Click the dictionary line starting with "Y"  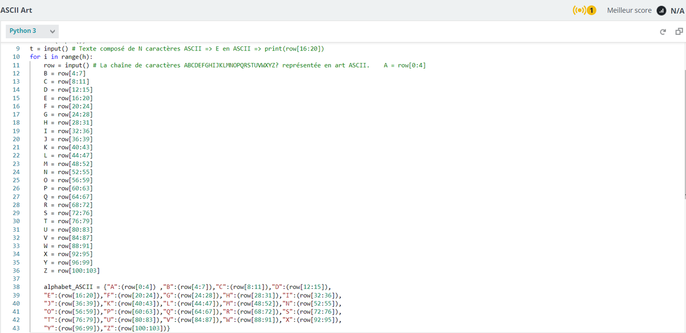(x=107, y=328)
